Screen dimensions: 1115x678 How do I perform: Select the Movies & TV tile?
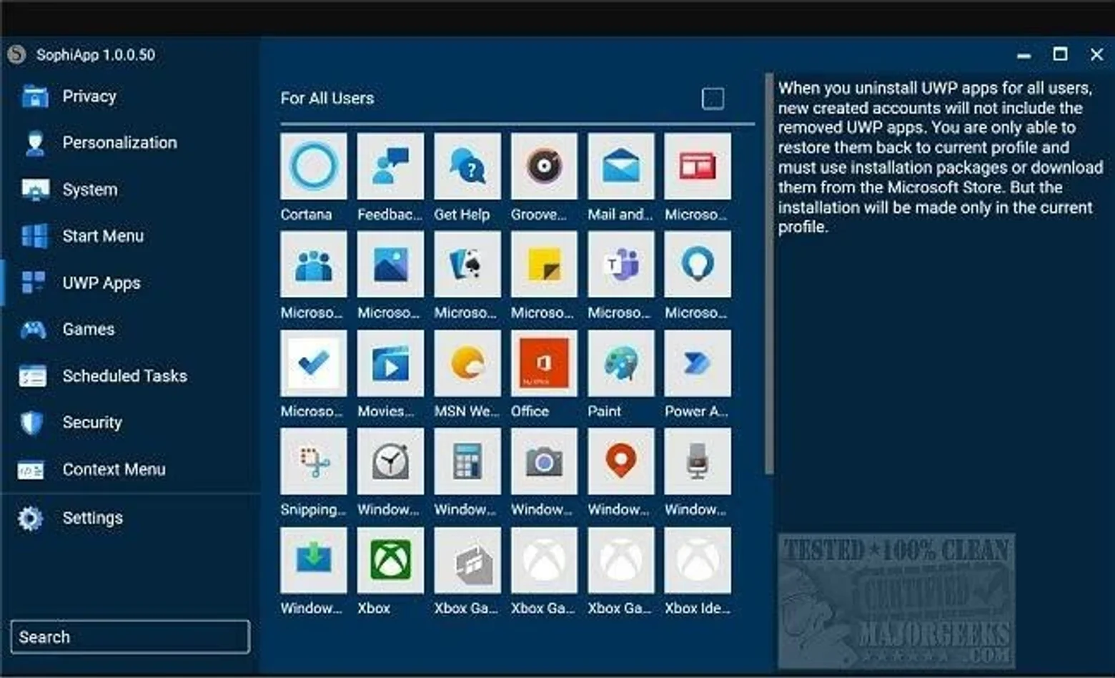[x=390, y=363]
